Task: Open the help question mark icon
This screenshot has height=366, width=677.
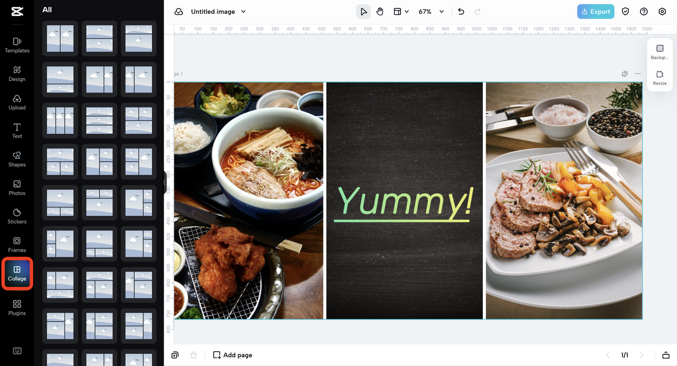Action: click(x=644, y=12)
